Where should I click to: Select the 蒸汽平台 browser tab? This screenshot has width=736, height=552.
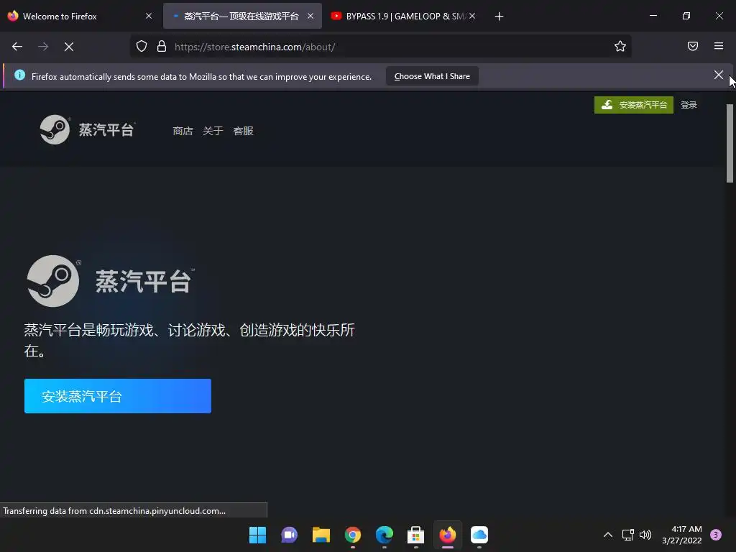pyautogui.click(x=242, y=16)
